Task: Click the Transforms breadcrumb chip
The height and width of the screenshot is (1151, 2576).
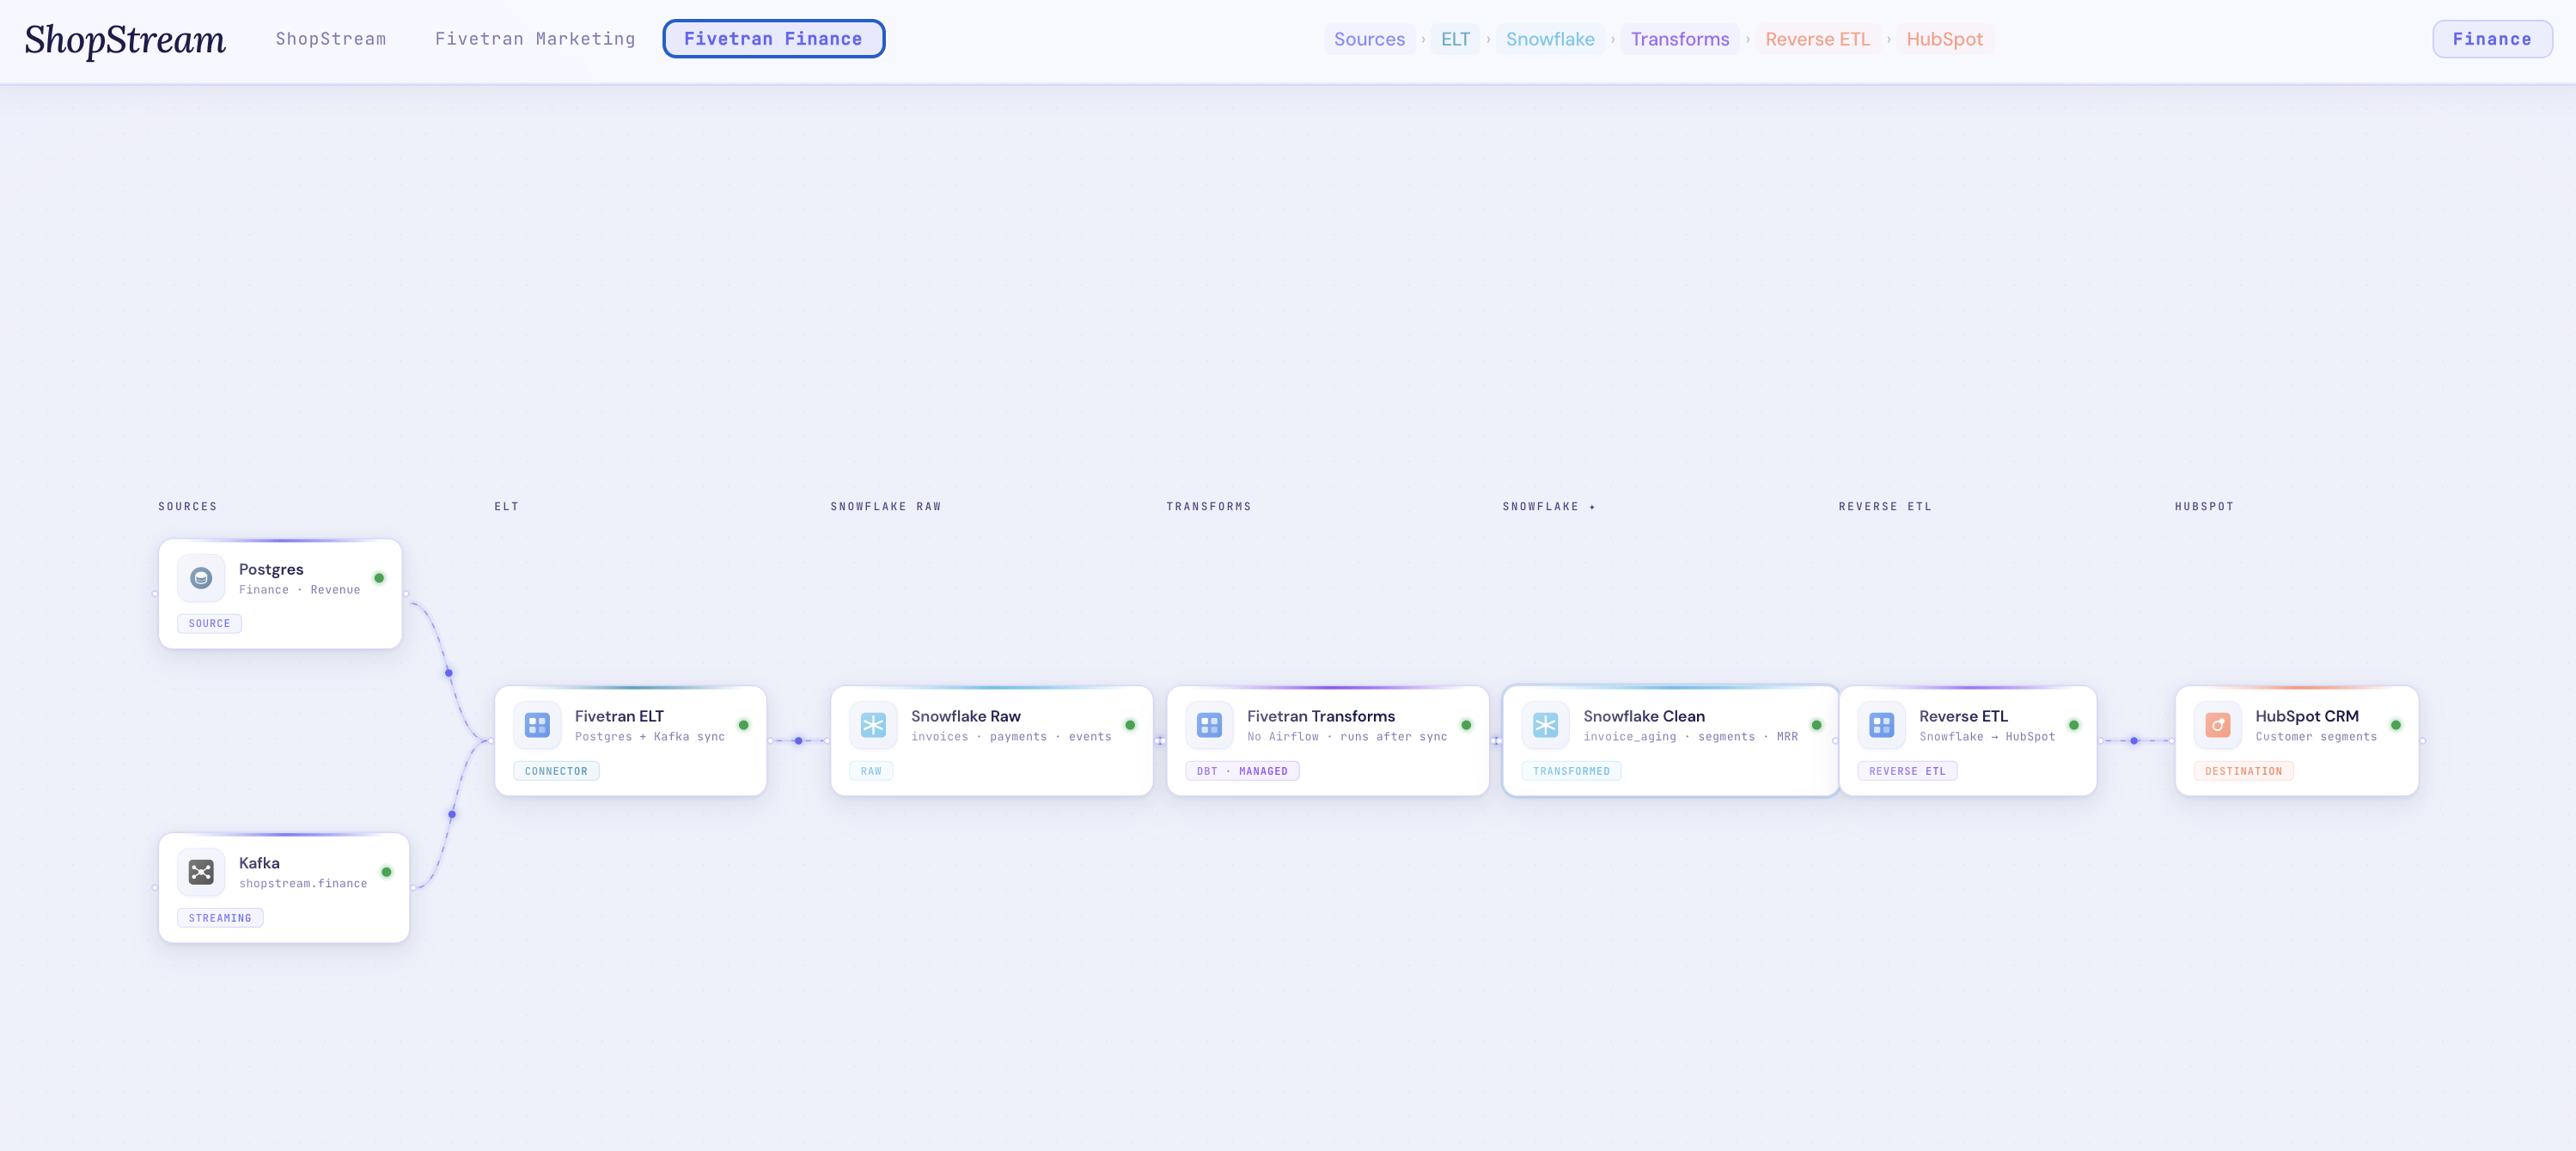Action: pos(1679,39)
